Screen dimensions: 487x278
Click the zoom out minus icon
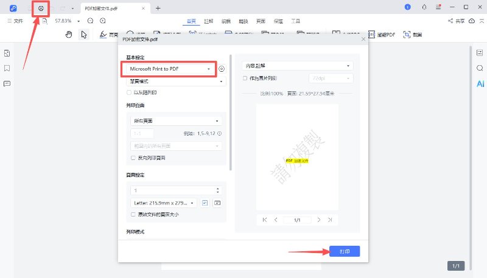90,21
